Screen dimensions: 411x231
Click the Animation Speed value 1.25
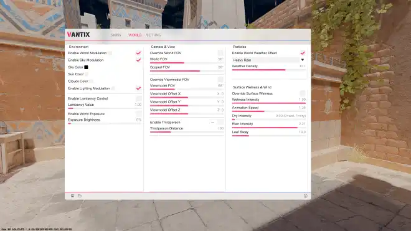click(302, 108)
